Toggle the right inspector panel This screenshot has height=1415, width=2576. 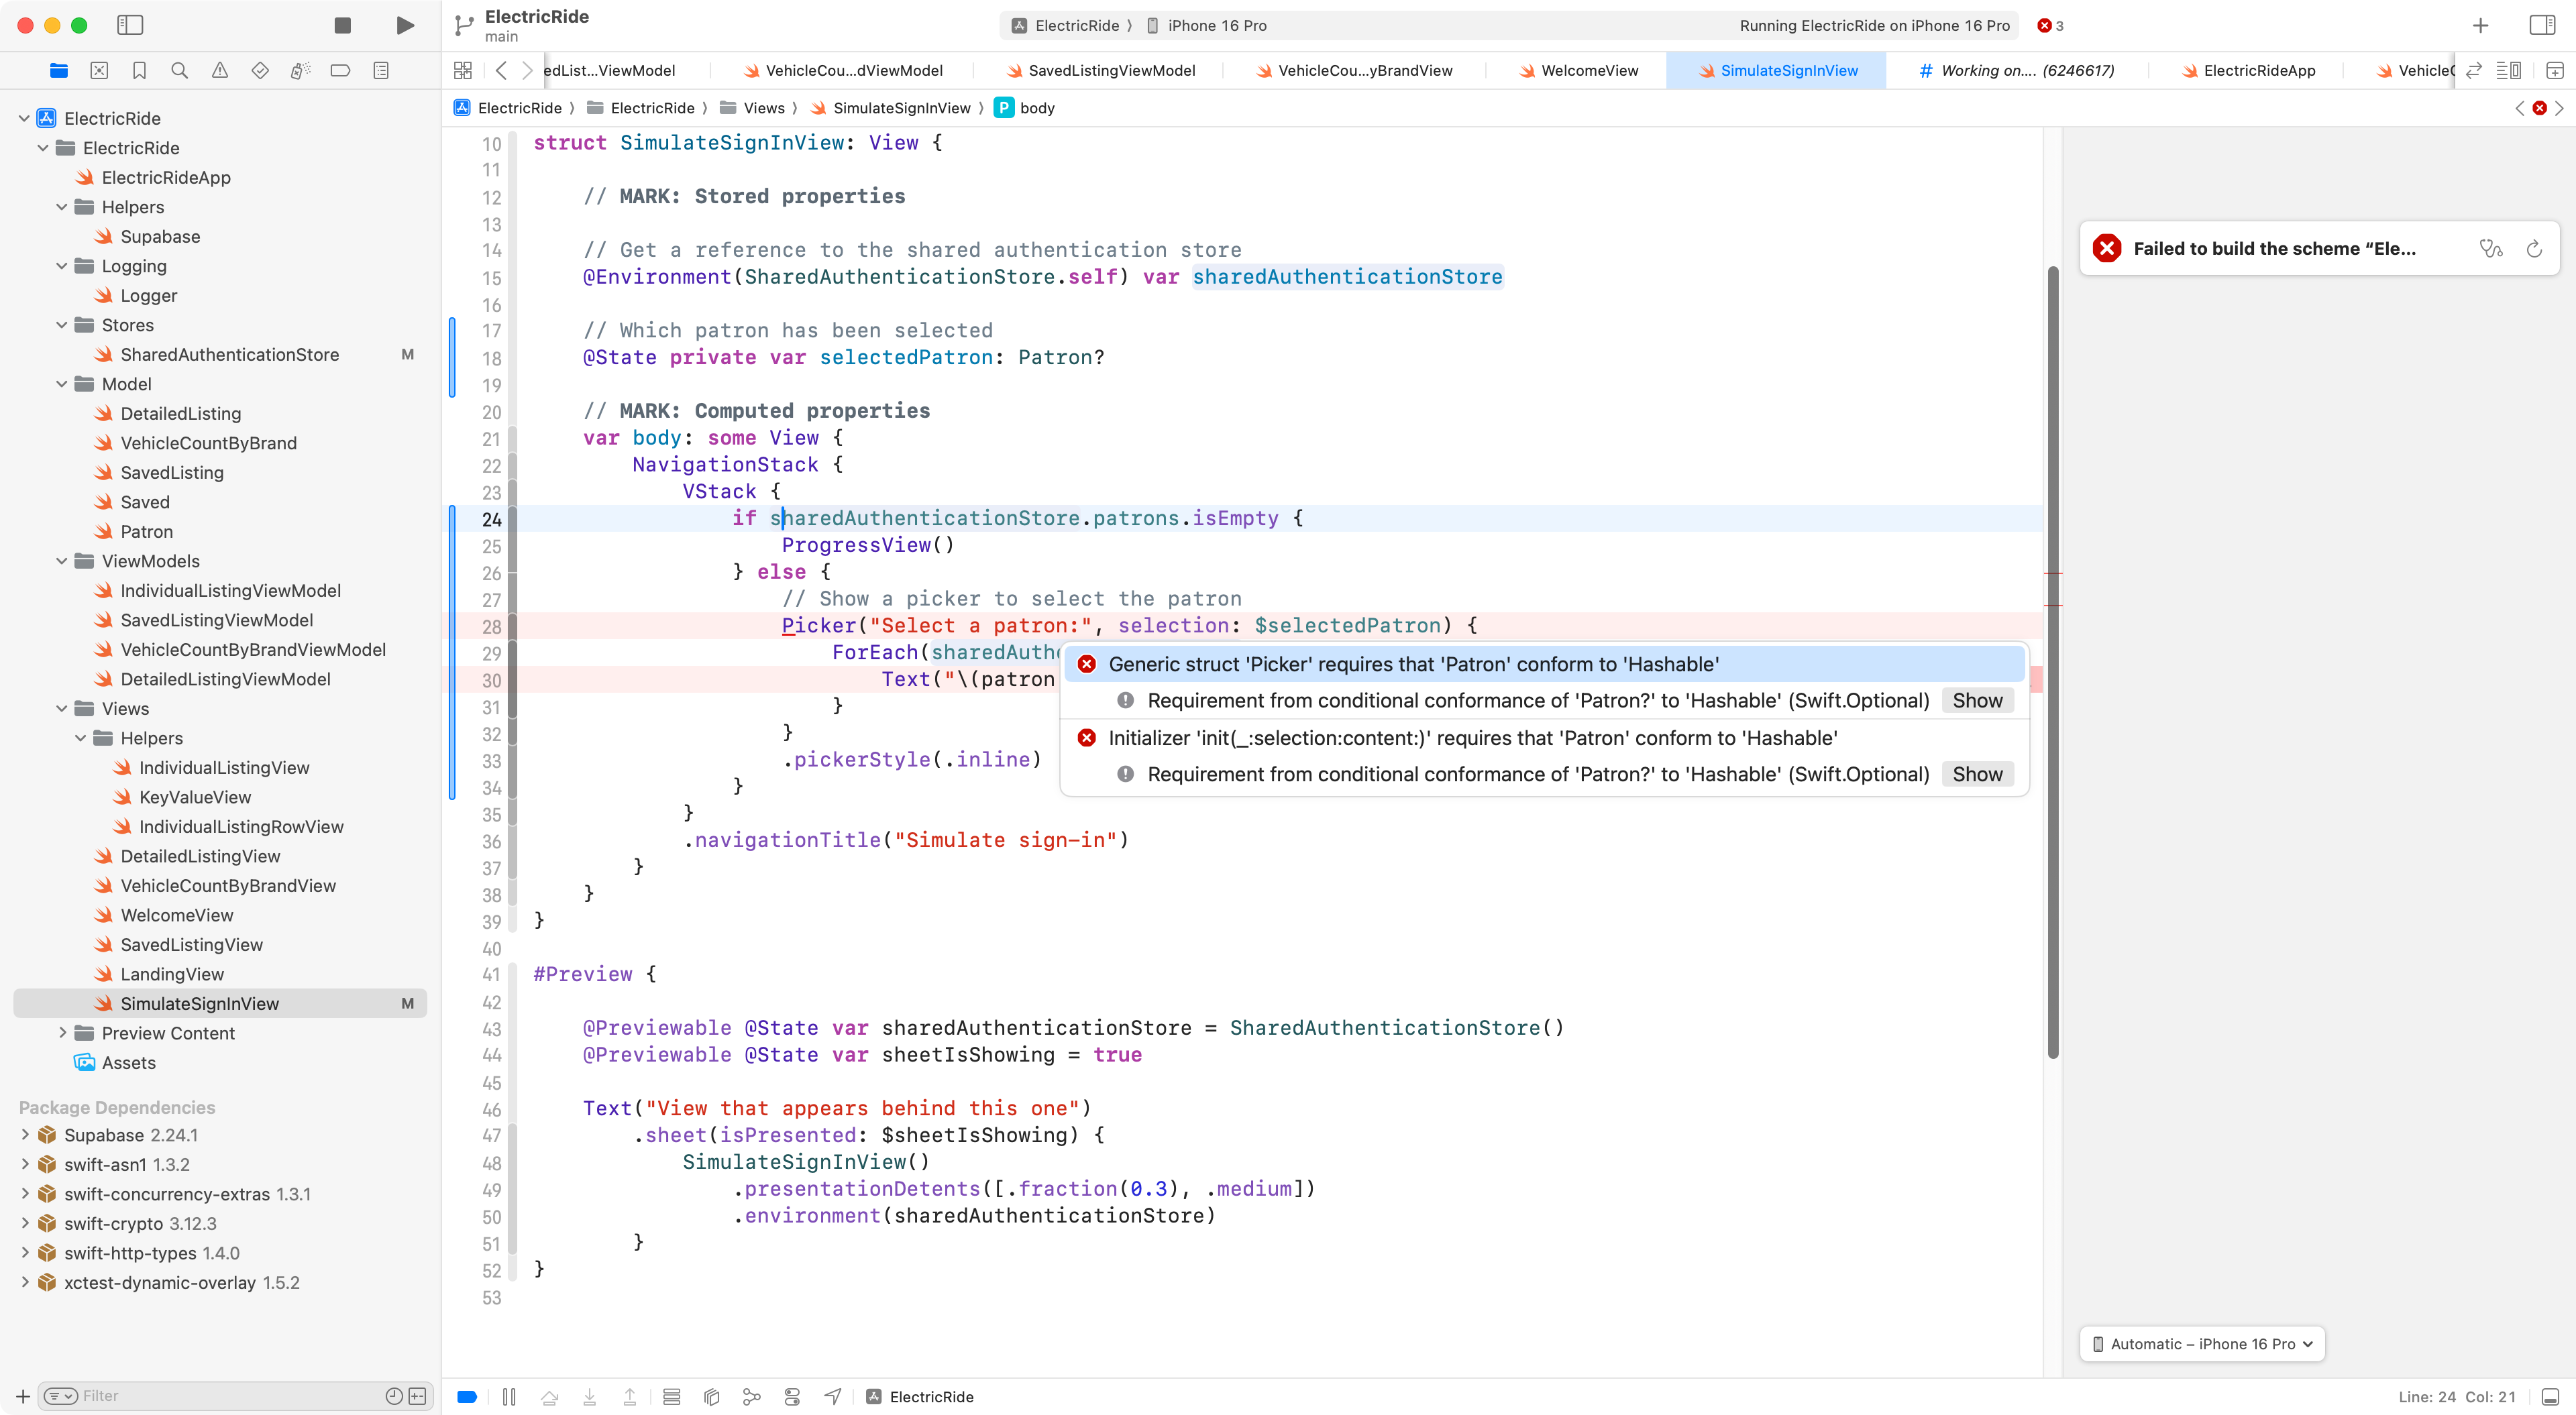[2542, 26]
